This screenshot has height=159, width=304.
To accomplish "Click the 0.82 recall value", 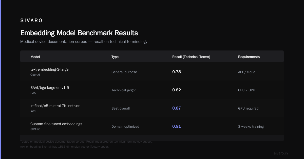I will click(x=177, y=90).
